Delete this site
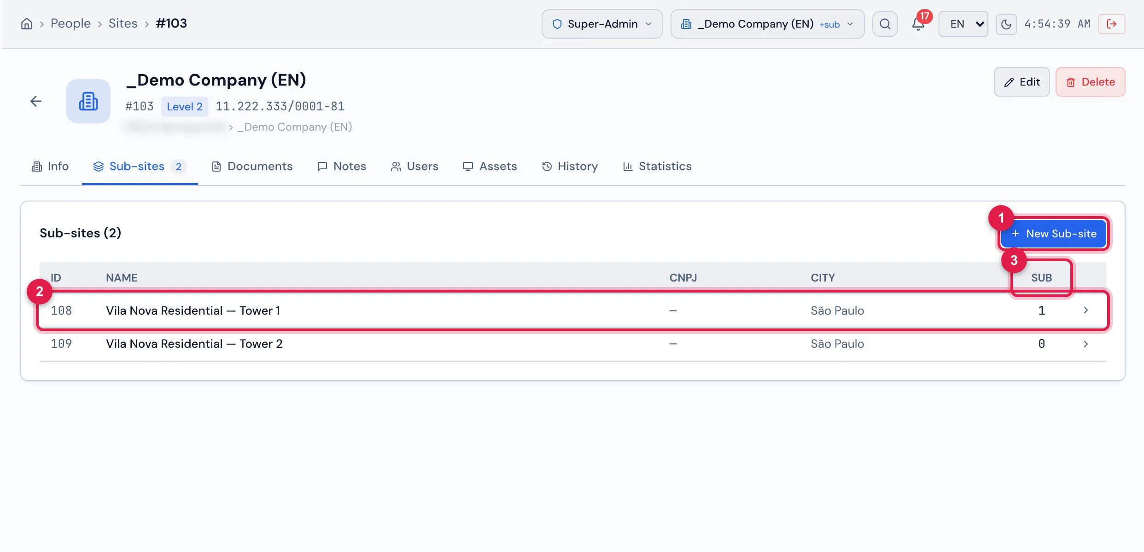Image resolution: width=1144 pixels, height=552 pixels. point(1090,82)
